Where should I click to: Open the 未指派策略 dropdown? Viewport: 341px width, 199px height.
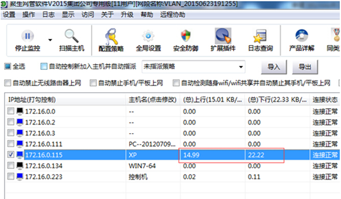[x=193, y=67]
